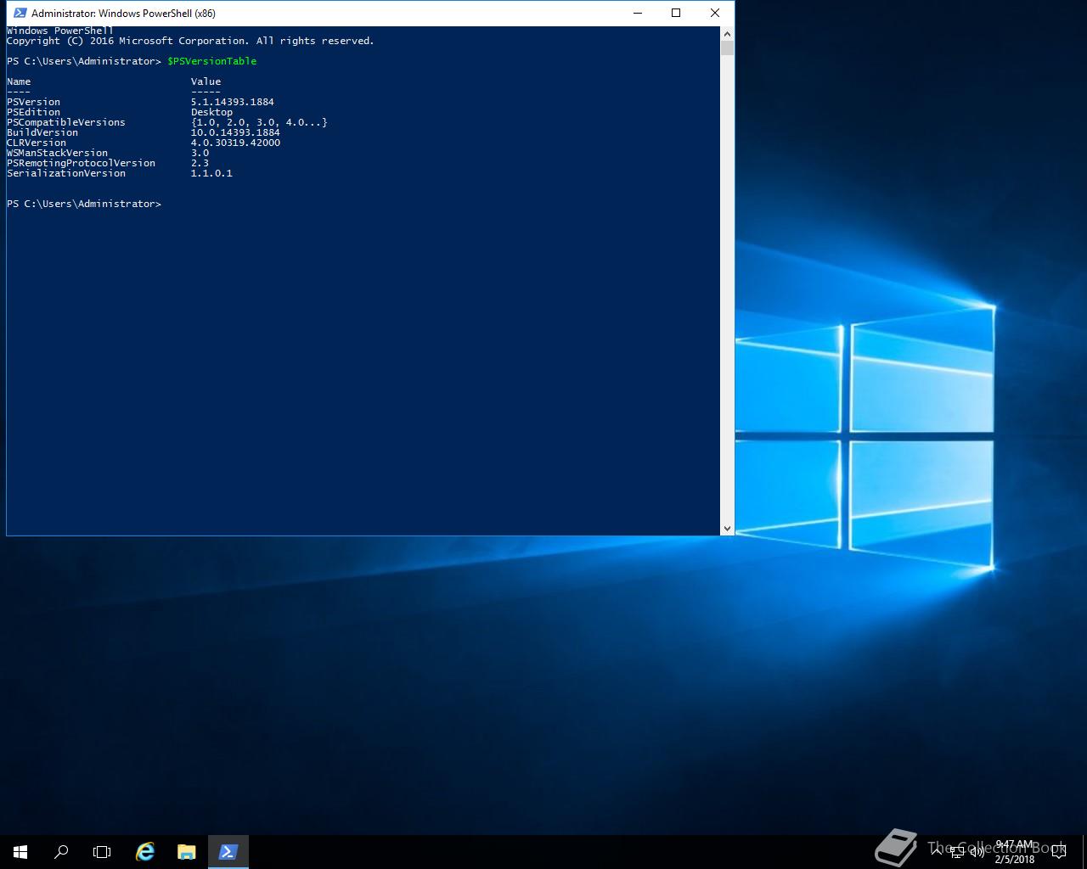The height and width of the screenshot is (869, 1087).
Task: Maximize the PowerShell window
Action: pos(676,13)
